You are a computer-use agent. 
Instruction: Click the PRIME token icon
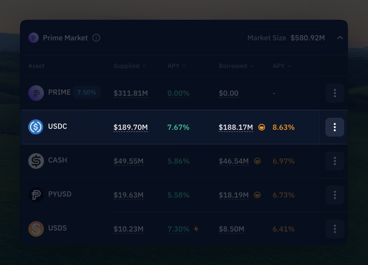[x=36, y=93]
